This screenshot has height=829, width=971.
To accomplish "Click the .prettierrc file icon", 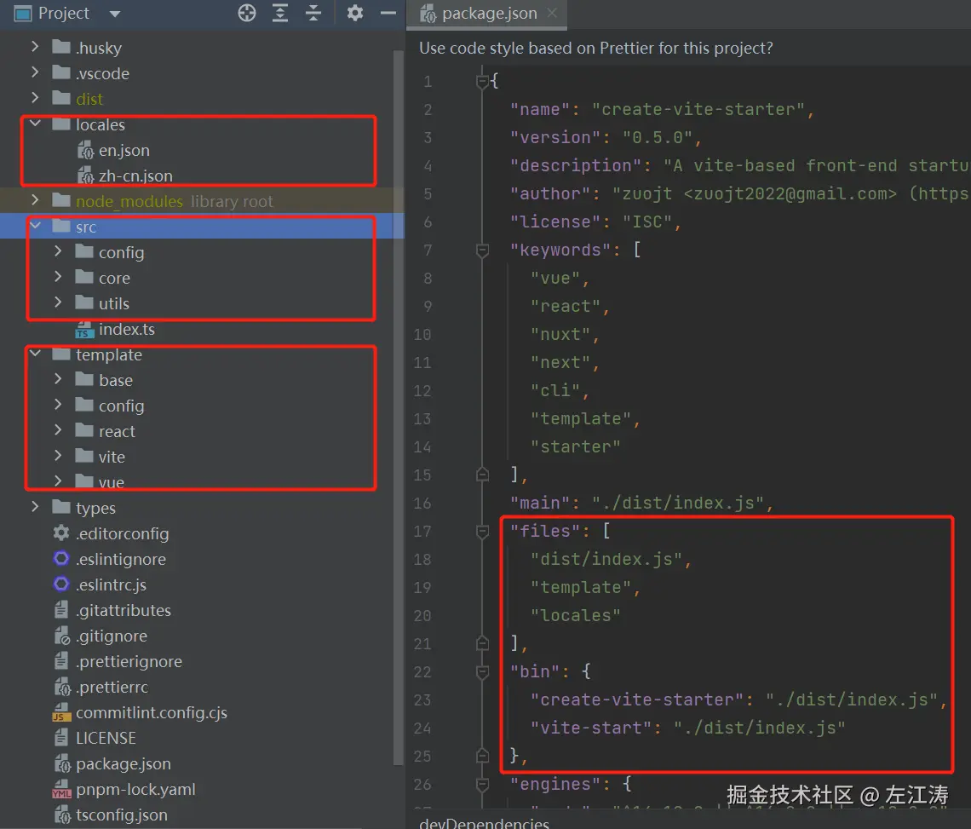I will 62,687.
